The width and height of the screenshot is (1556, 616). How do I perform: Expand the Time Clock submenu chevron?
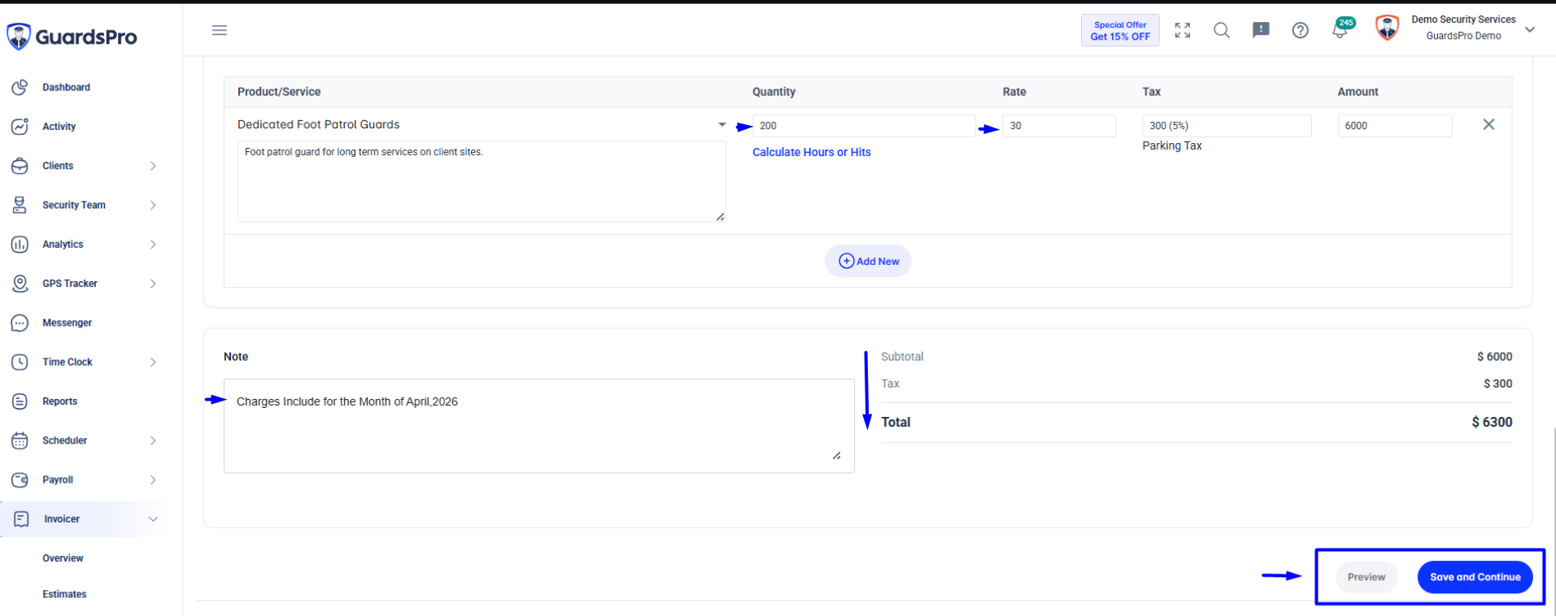[x=153, y=362]
